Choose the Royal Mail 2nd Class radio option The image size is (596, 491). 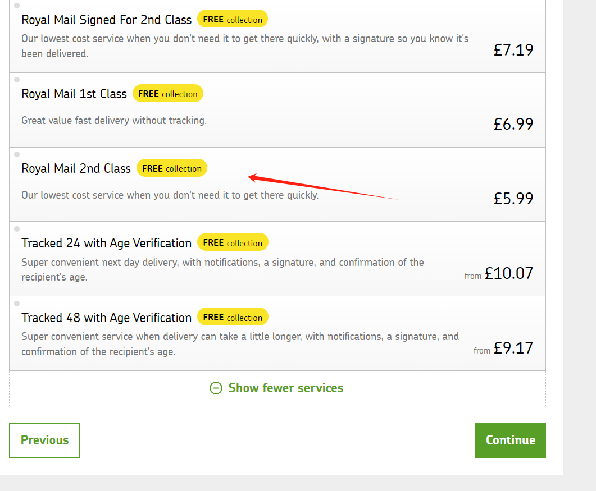coord(17,154)
